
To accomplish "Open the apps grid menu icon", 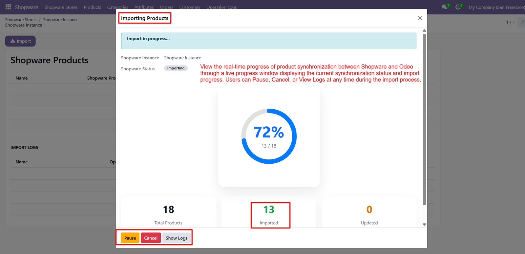I will pos(8,7).
